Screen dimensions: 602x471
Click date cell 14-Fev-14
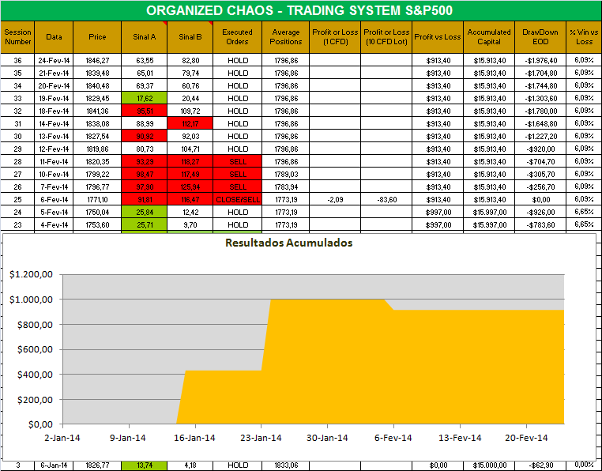coord(54,124)
